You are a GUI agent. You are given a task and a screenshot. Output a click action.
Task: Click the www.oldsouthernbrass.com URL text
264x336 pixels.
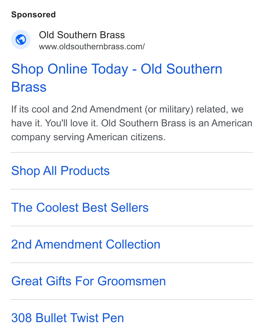point(92,47)
